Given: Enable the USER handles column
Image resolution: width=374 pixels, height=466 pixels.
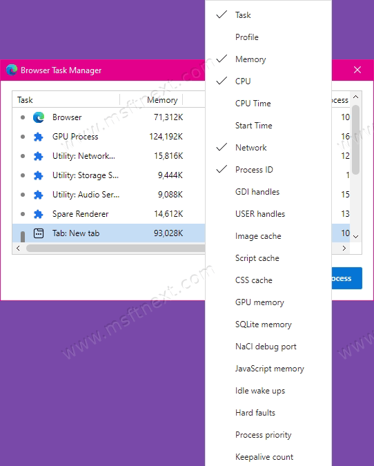Looking at the screenshot, I should 268,214.
